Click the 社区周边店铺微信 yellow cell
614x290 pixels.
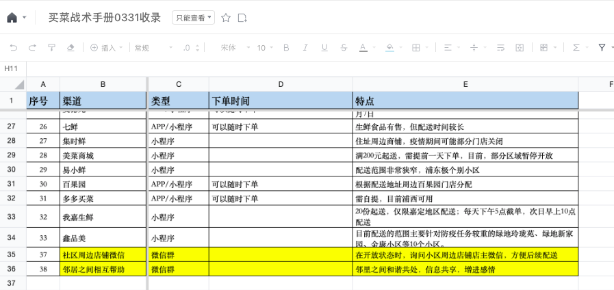[x=103, y=255]
